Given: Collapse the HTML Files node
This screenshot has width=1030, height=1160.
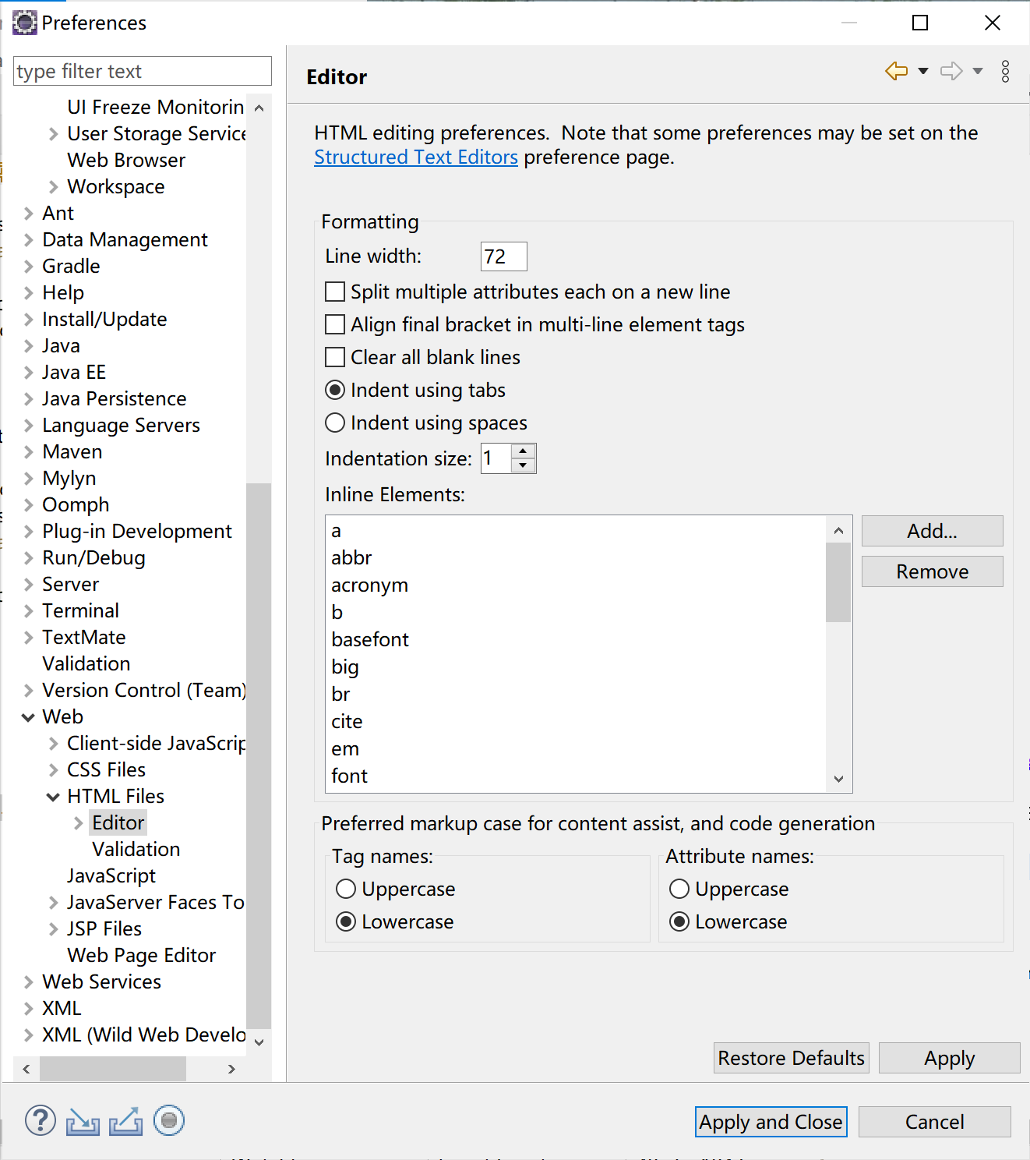Looking at the screenshot, I should [53, 797].
